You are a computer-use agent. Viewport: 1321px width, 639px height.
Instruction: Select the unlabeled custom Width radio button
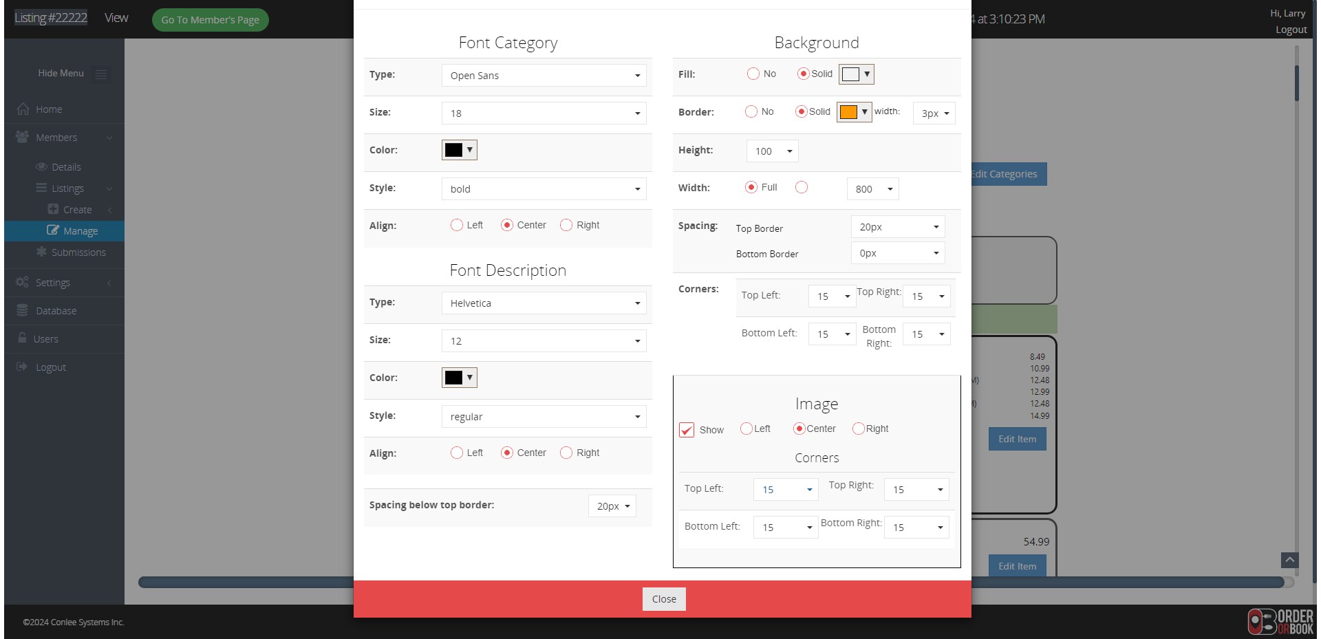point(802,187)
